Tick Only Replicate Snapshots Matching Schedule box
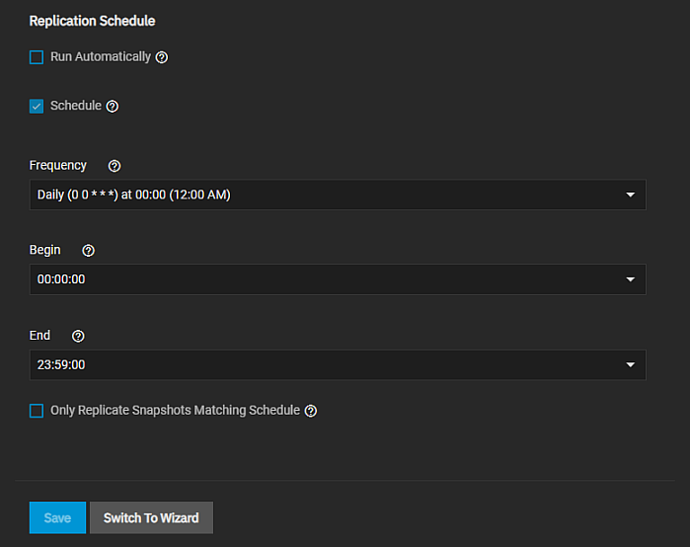Image resolution: width=690 pixels, height=547 pixels. tap(37, 411)
